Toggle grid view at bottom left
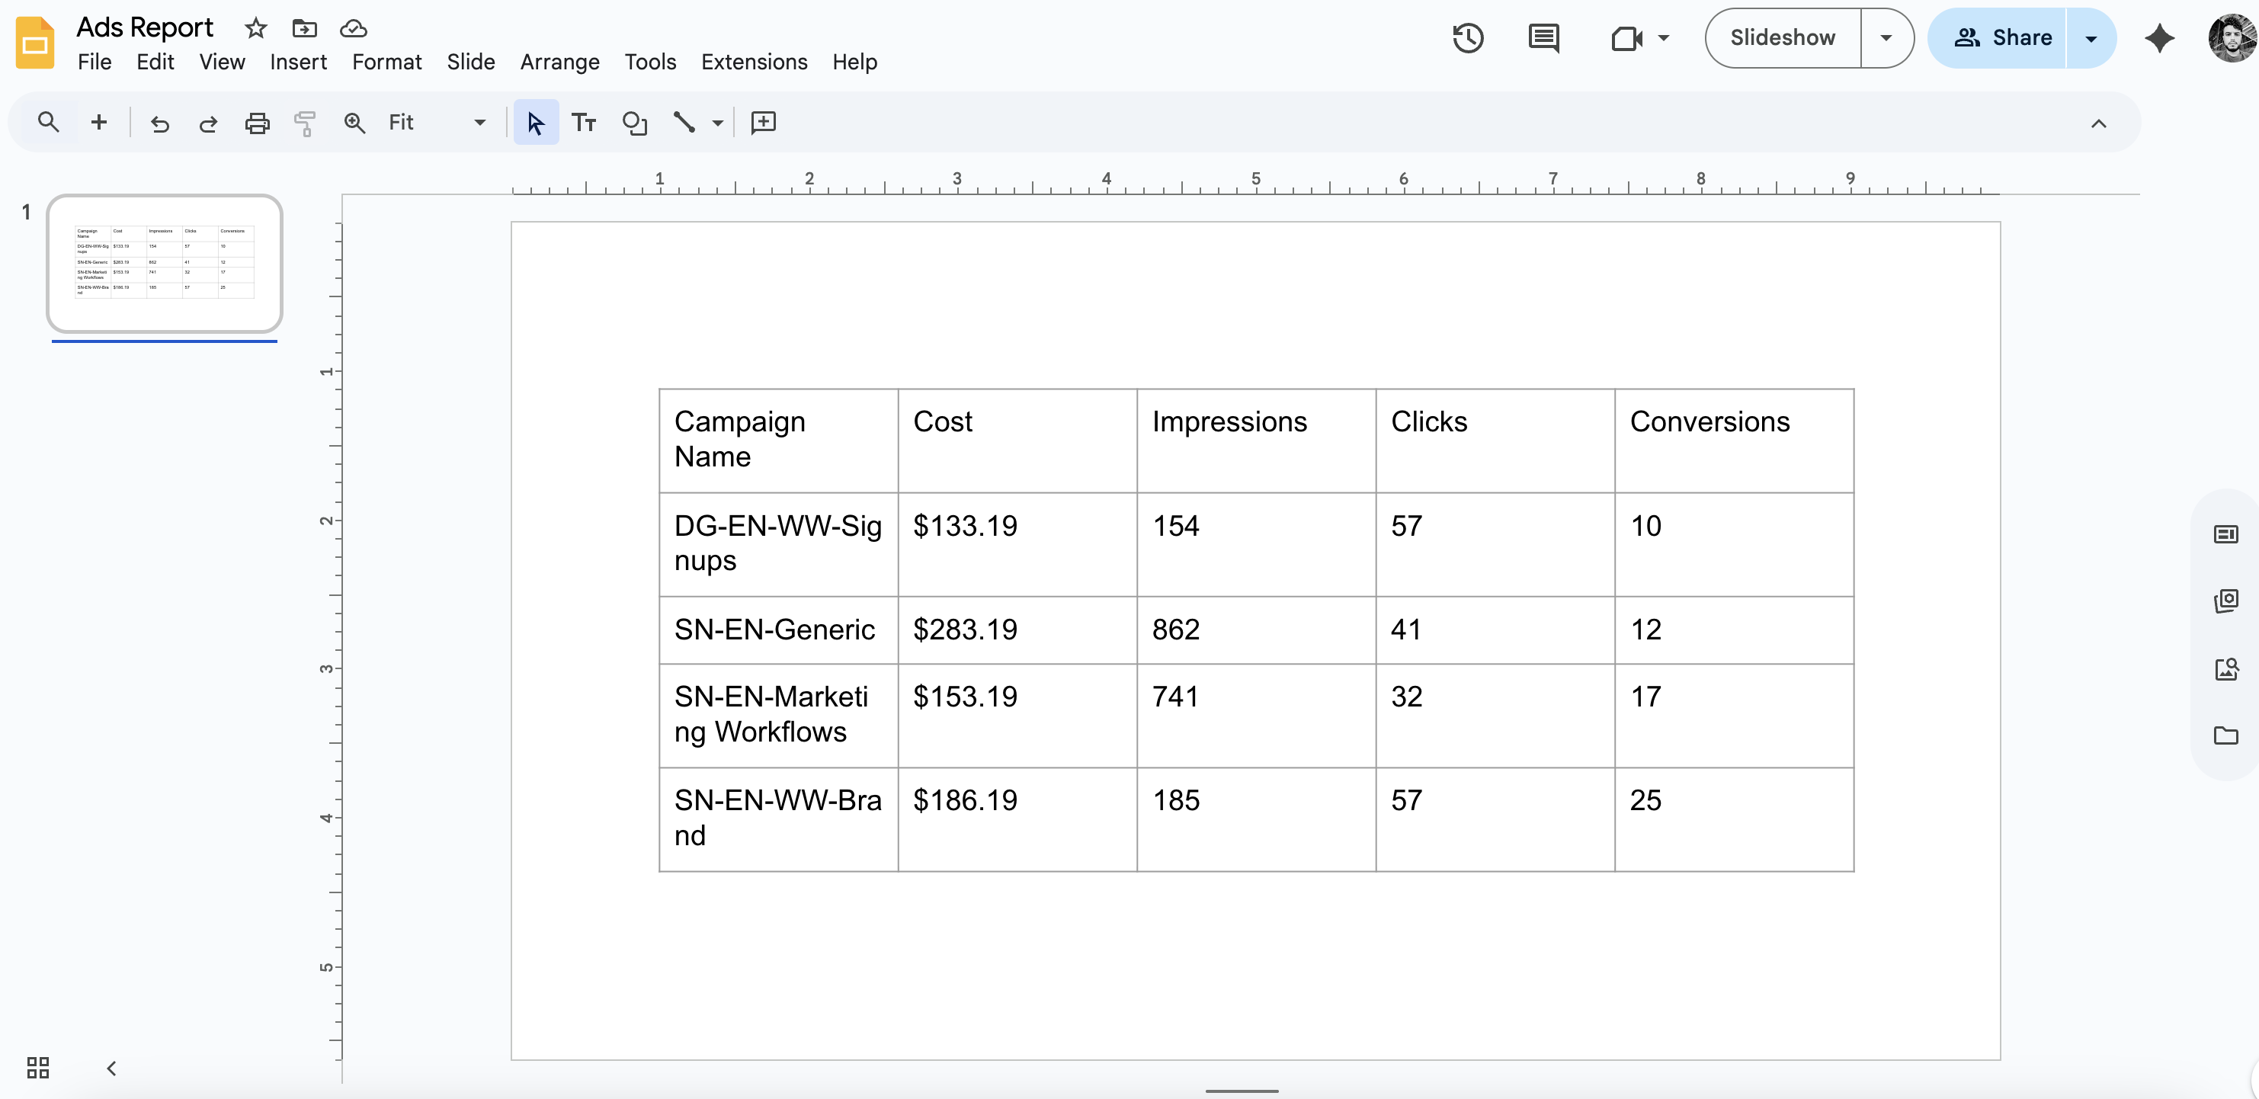This screenshot has height=1099, width=2259. tap(37, 1068)
